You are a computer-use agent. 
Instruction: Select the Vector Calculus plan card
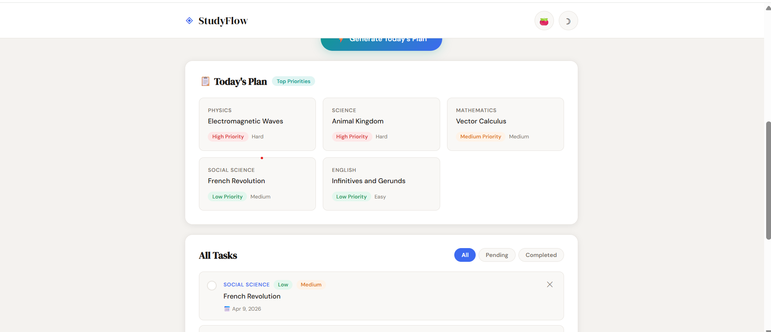click(505, 124)
